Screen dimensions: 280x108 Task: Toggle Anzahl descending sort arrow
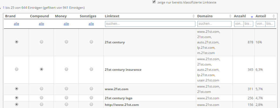pyautogui.click(x=252, y=17)
